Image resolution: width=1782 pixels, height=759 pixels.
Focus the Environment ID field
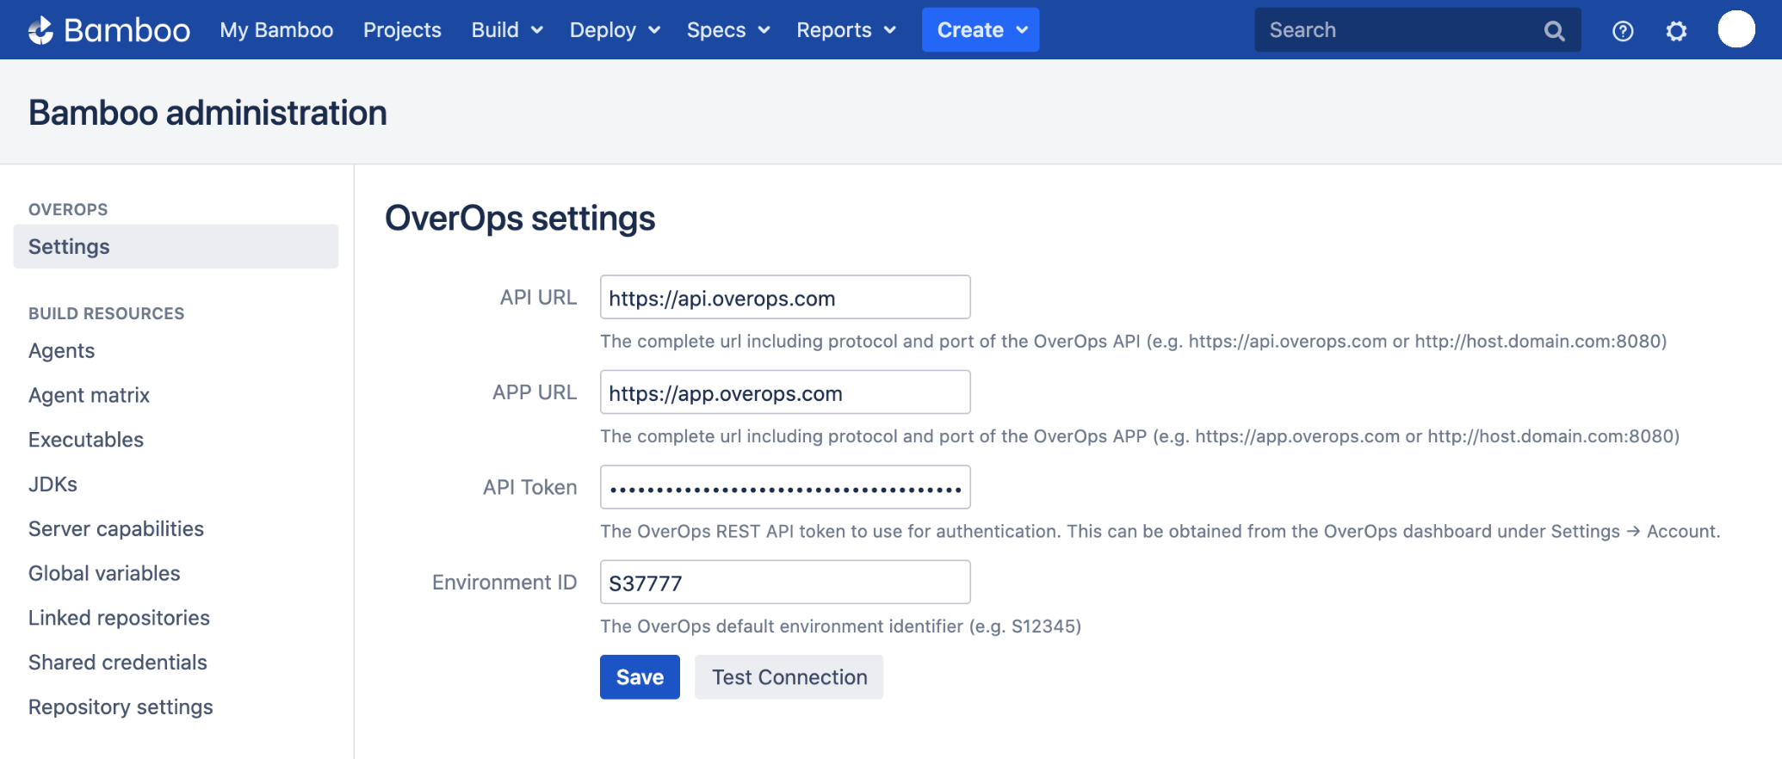coord(785,583)
